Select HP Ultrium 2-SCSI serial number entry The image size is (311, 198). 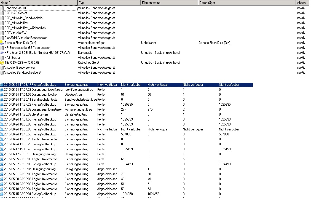[x=37, y=53]
